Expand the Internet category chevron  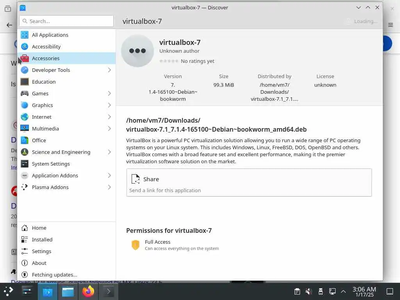point(109,117)
